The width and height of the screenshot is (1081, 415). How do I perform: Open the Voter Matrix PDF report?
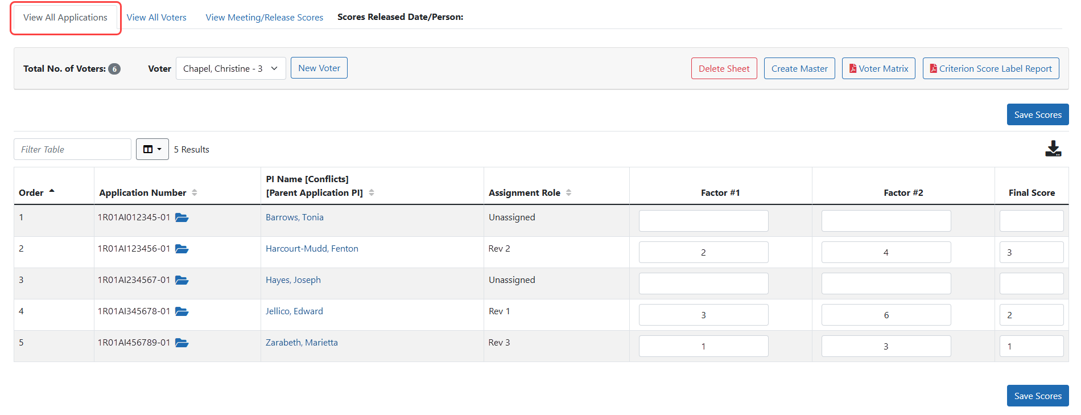pos(878,68)
